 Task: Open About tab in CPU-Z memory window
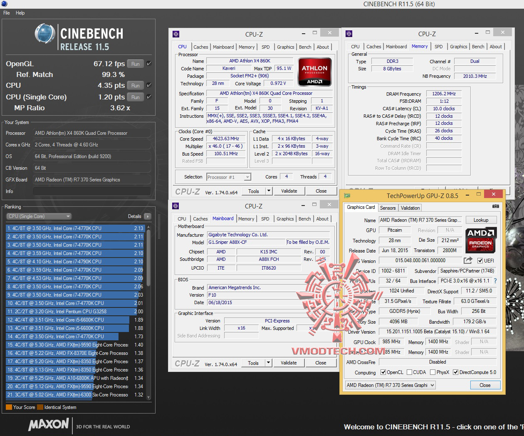pos(496,47)
